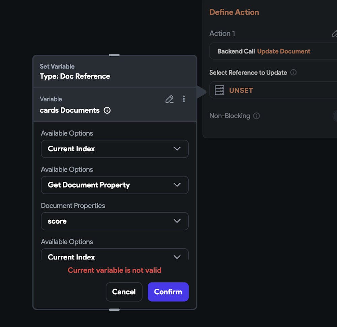Click the drag handle atop the Set Variable card
This screenshot has width=337, height=327.
click(115, 55)
